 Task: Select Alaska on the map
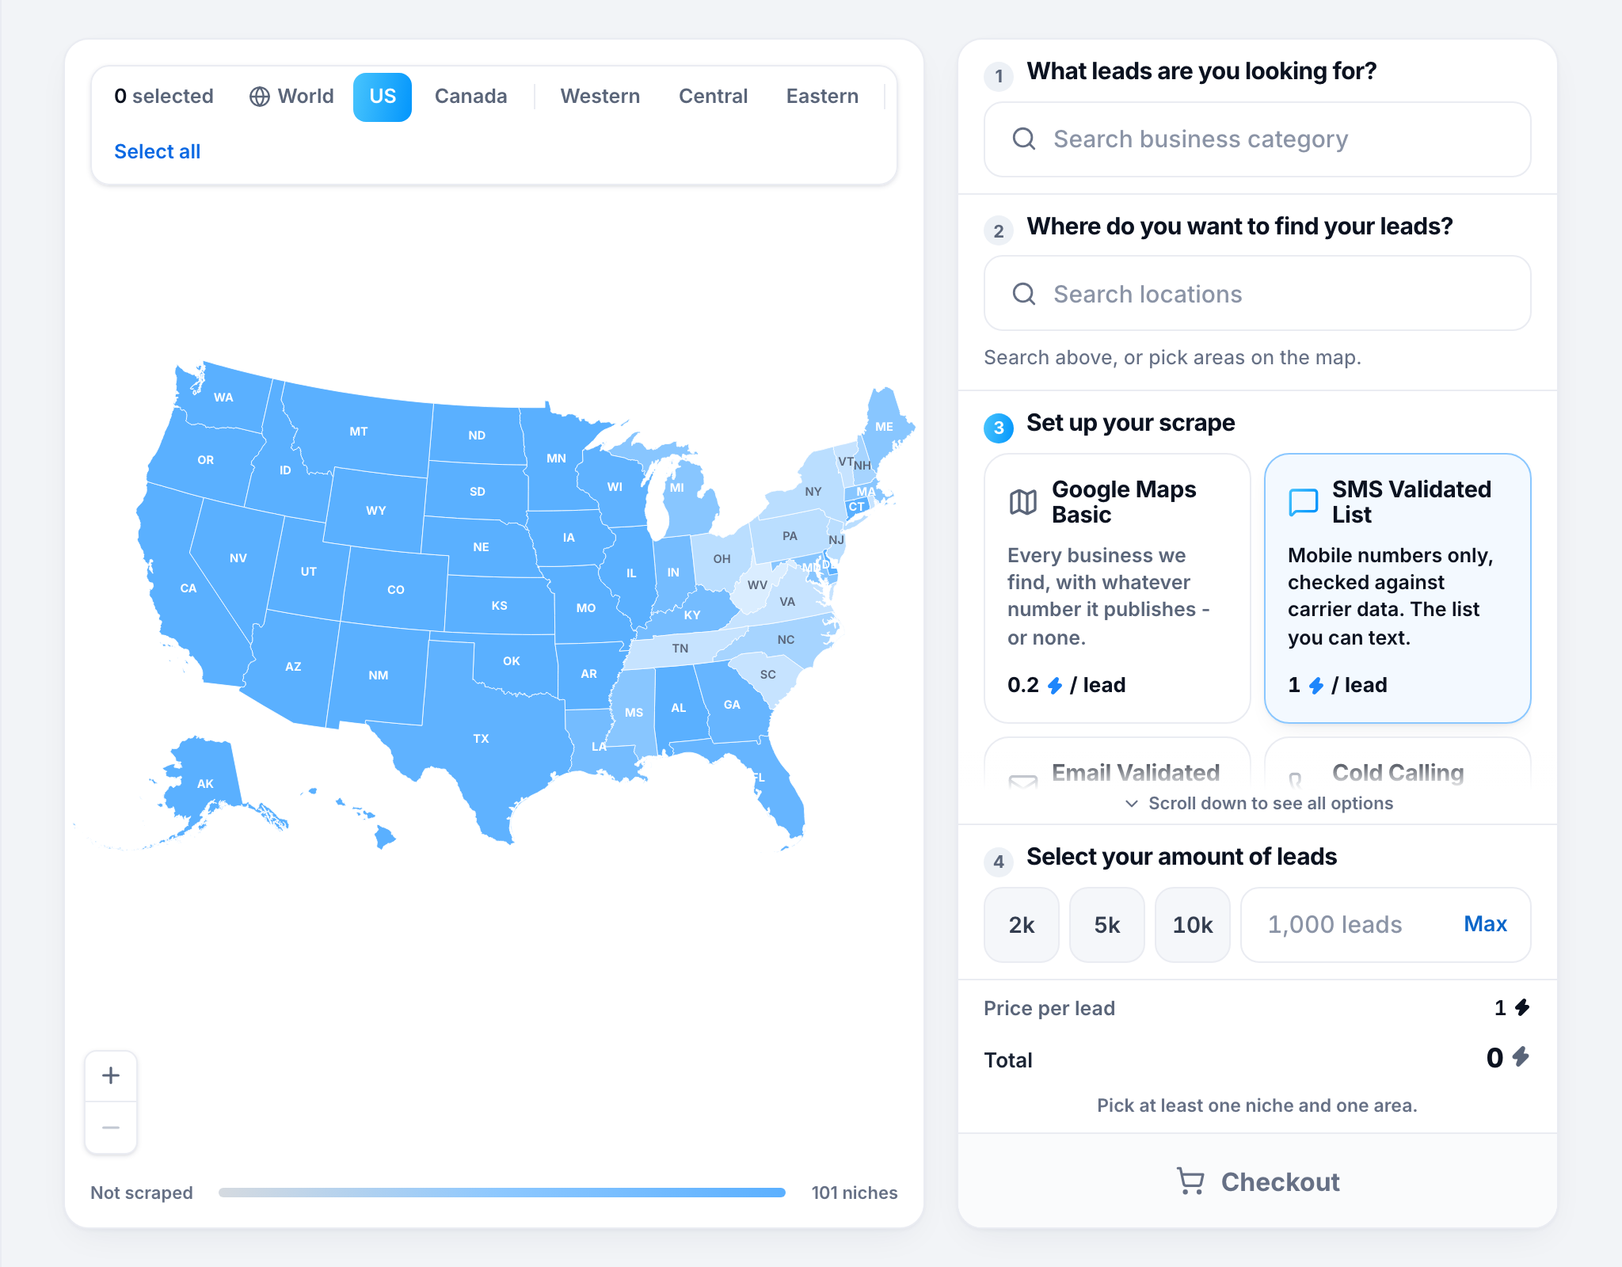205,784
